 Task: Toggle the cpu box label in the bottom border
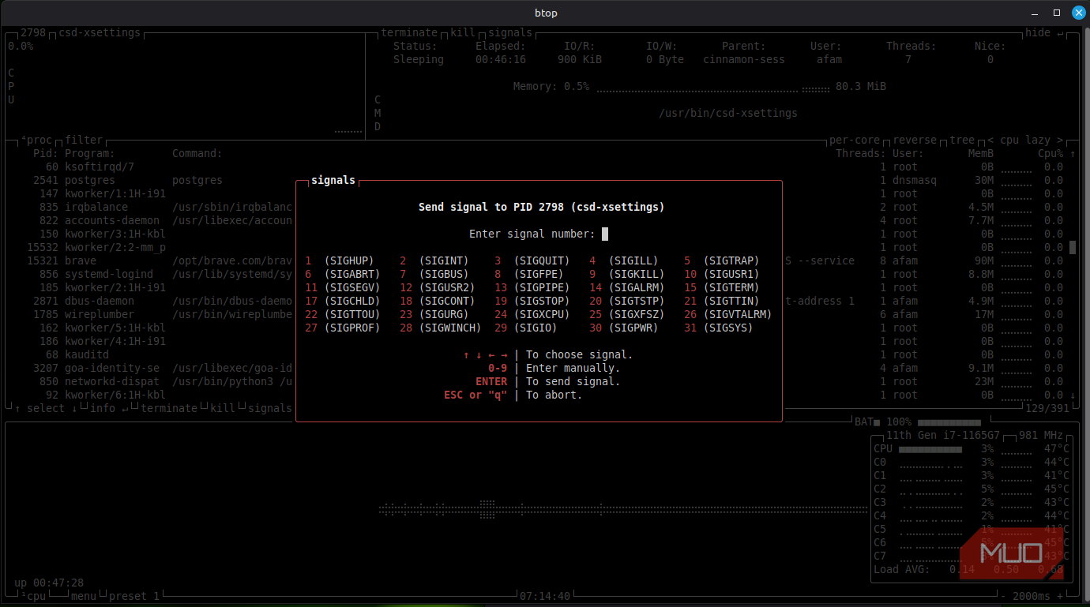point(33,596)
